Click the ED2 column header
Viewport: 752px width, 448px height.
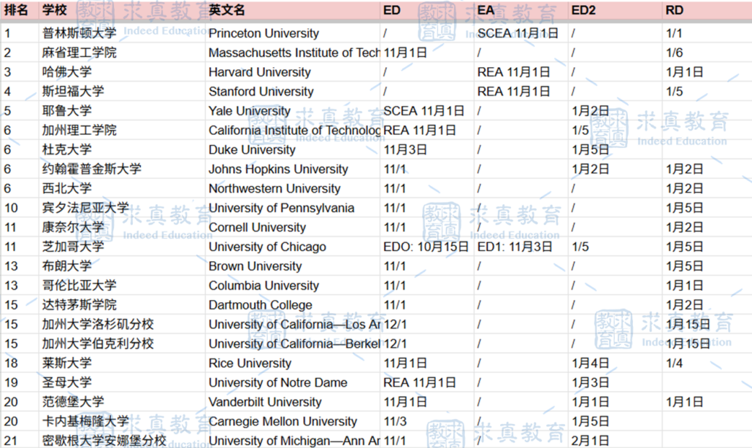click(583, 10)
